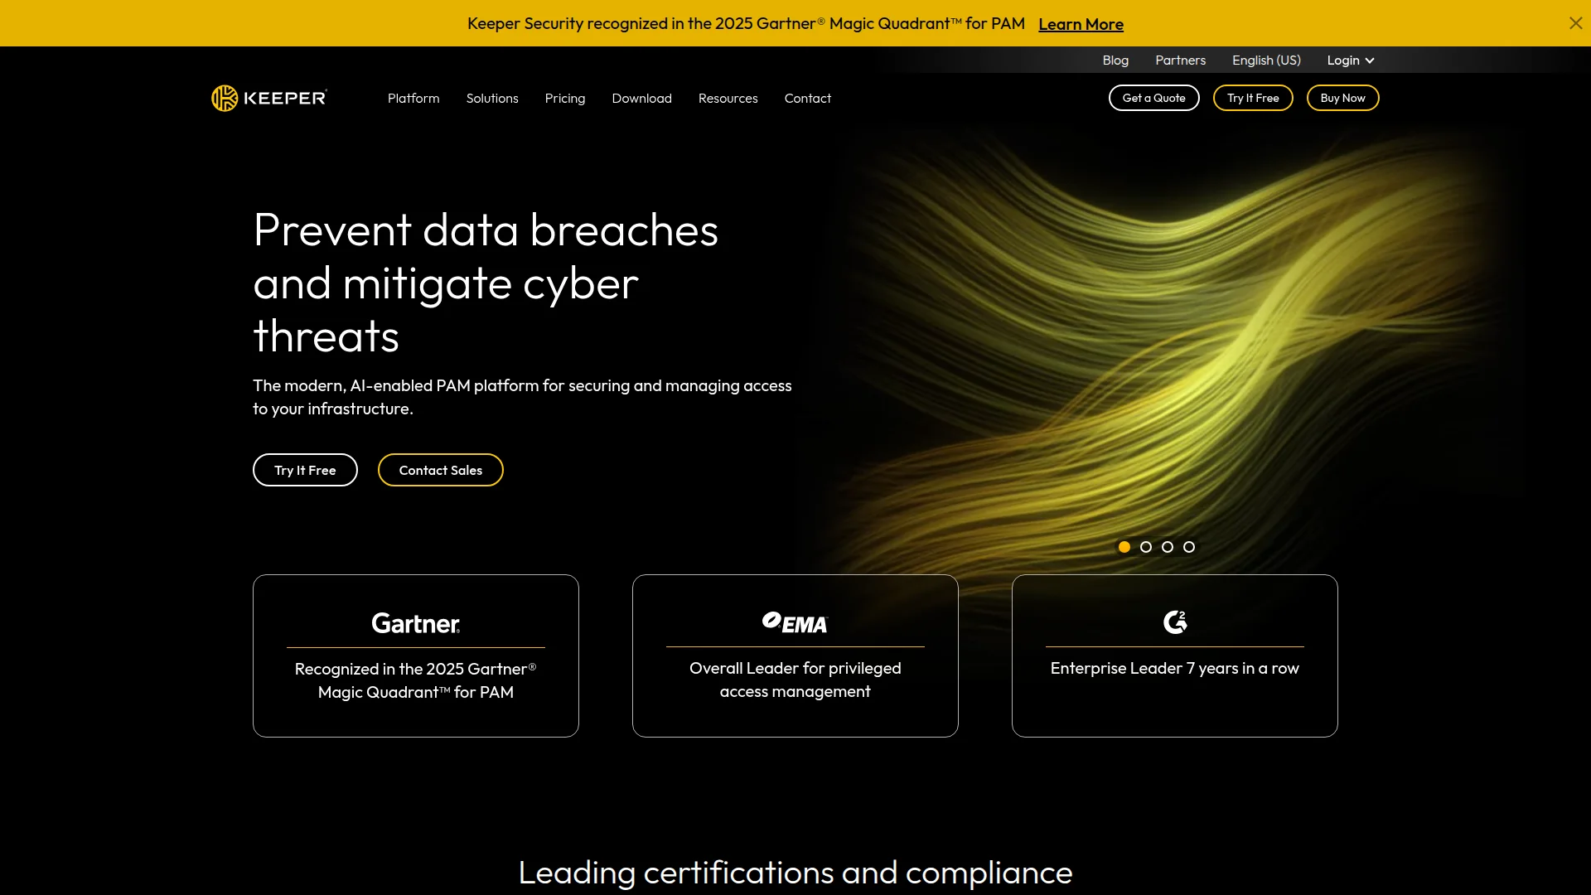
Task: Click hero Try It Free button
Action: pos(305,470)
